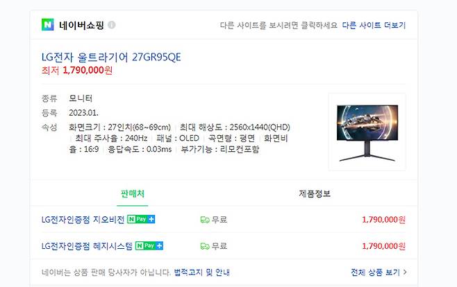Click the delivery truck icon in 헤지시스템 row

click(205, 246)
